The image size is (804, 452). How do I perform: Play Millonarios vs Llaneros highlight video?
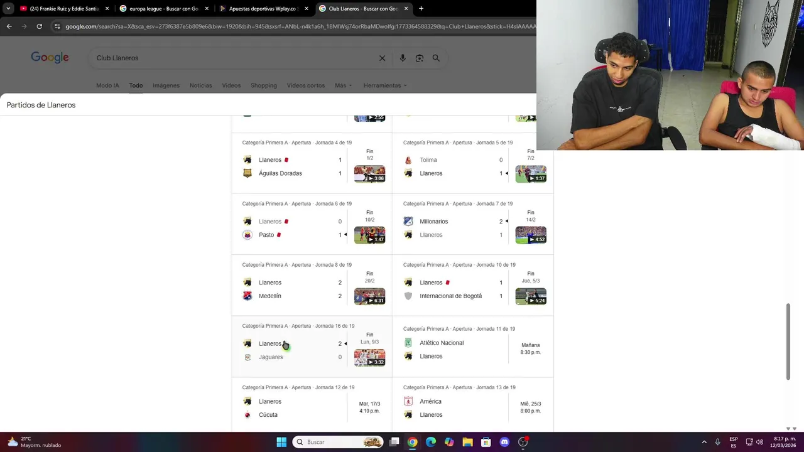(531, 235)
